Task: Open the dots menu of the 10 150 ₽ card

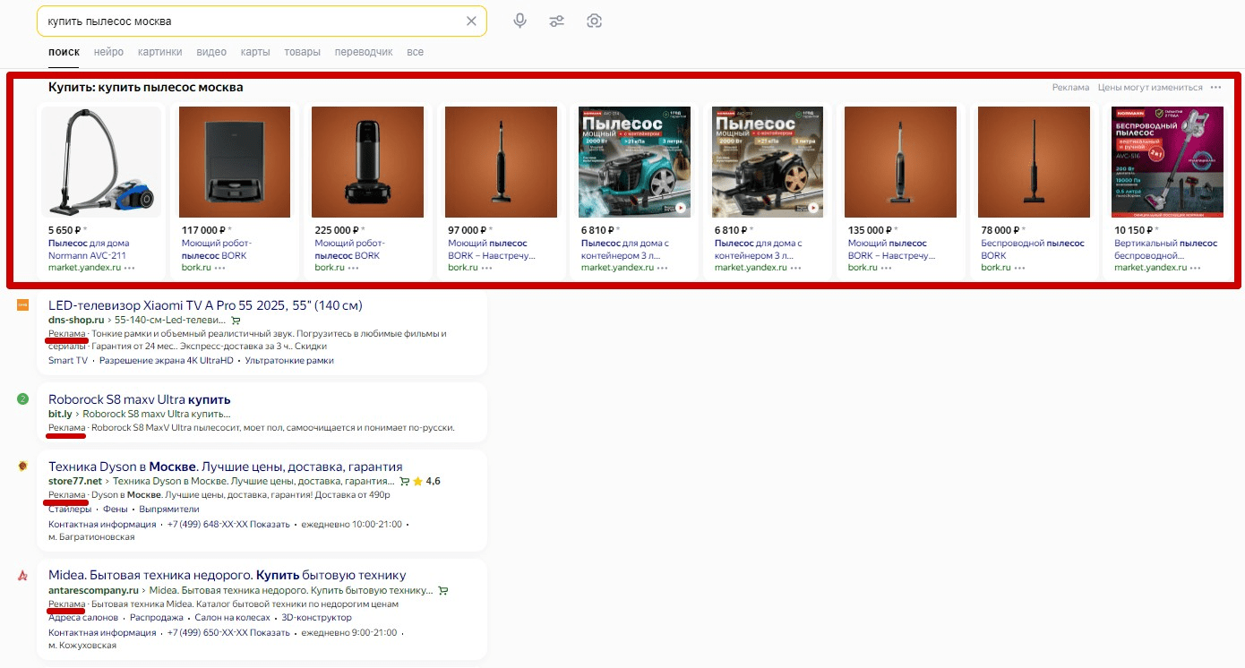Action: pyautogui.click(x=1196, y=268)
